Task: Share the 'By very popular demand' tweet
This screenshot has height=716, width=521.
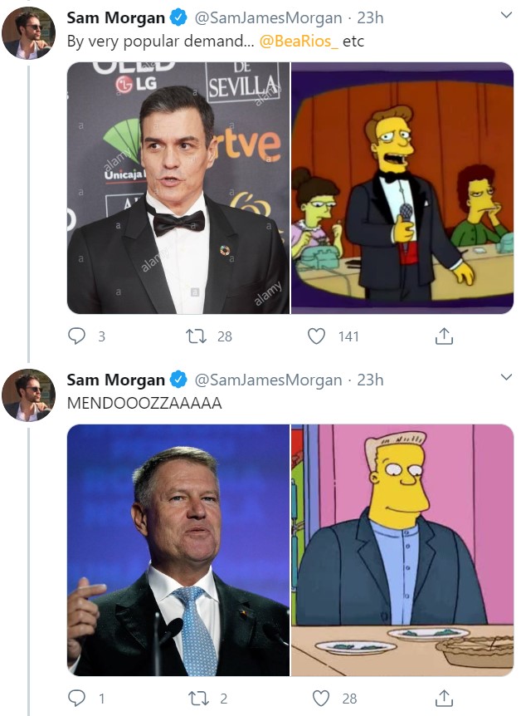Action: click(x=444, y=336)
